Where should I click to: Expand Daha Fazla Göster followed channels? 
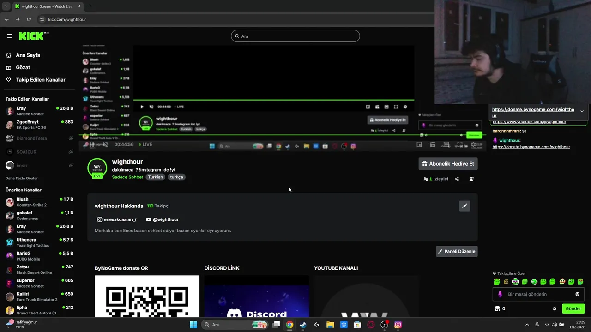click(22, 178)
